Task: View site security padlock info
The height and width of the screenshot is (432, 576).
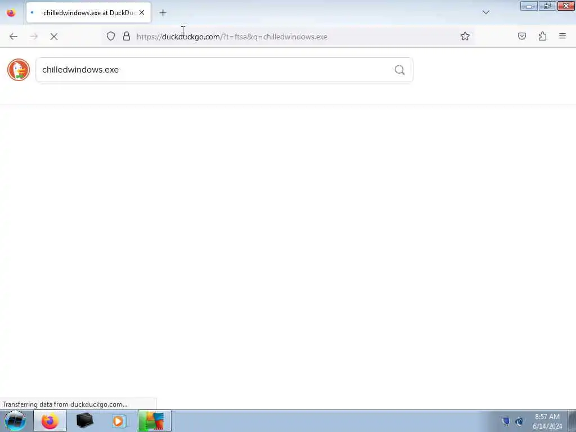Action: click(127, 36)
